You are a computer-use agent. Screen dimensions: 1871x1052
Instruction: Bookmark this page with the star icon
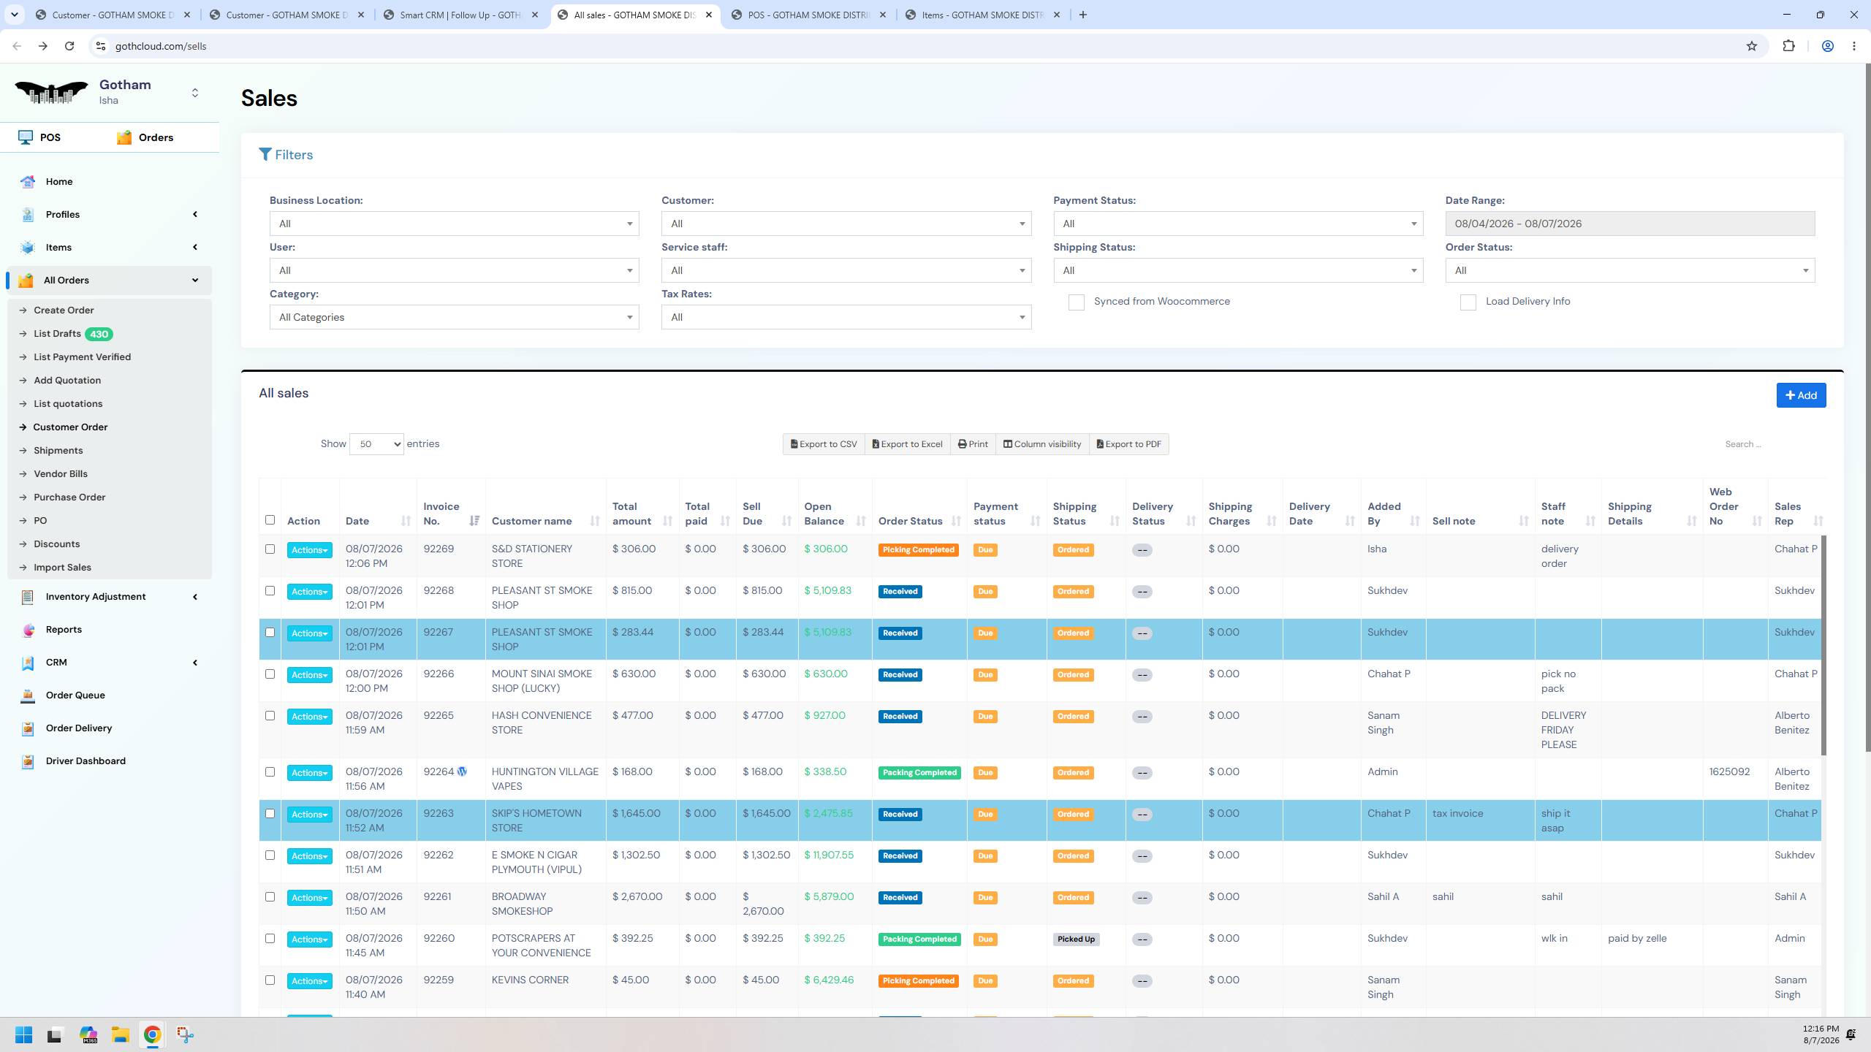1752,46
